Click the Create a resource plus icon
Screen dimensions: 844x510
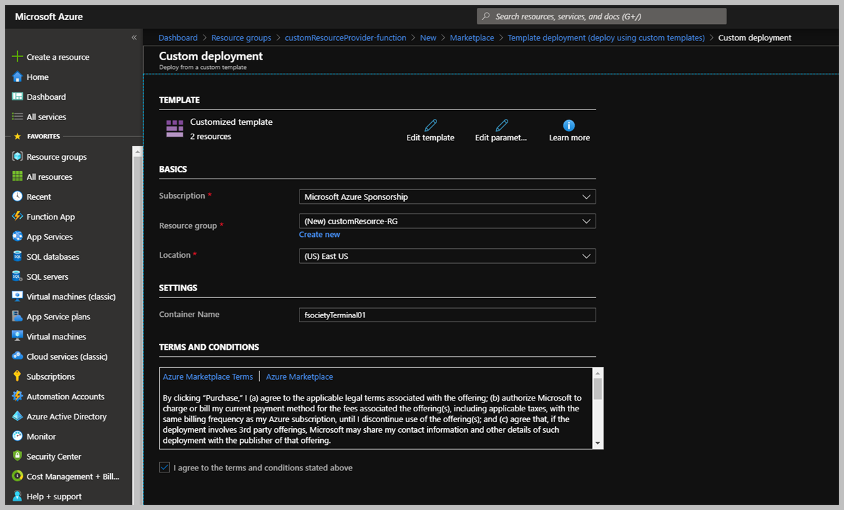[17, 57]
